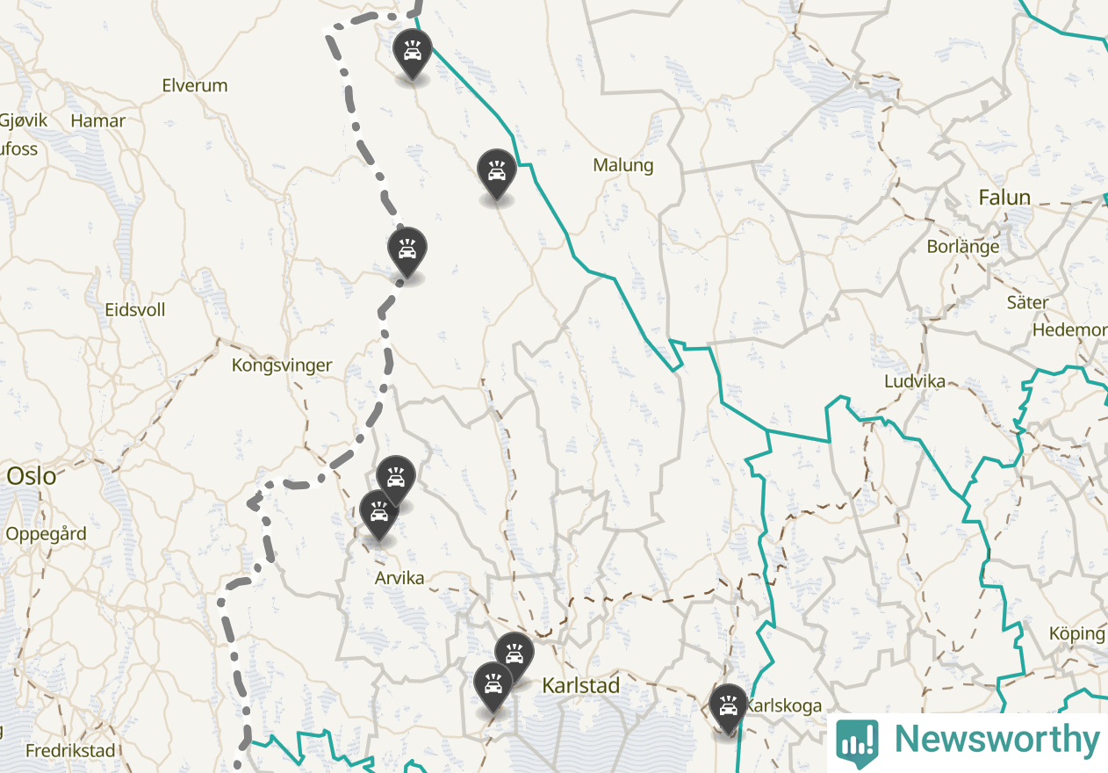Click the Oslo city label
This screenshot has width=1108, height=773.
click(x=31, y=477)
